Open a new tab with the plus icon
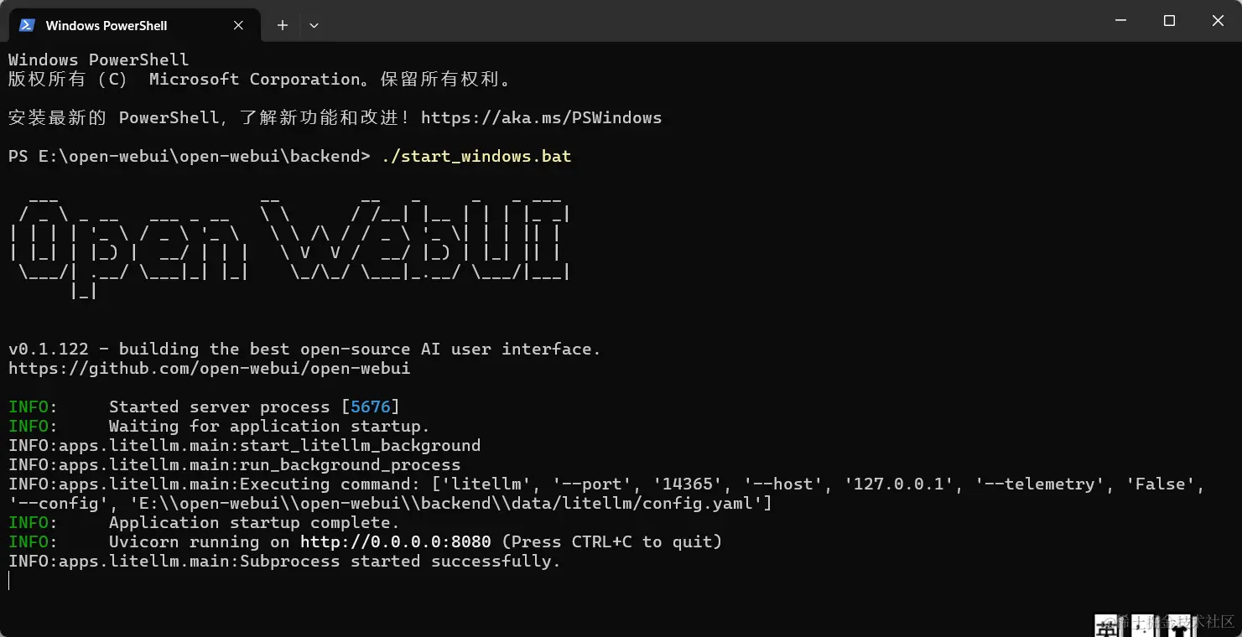Screen dimensions: 1242x637 (x=283, y=25)
